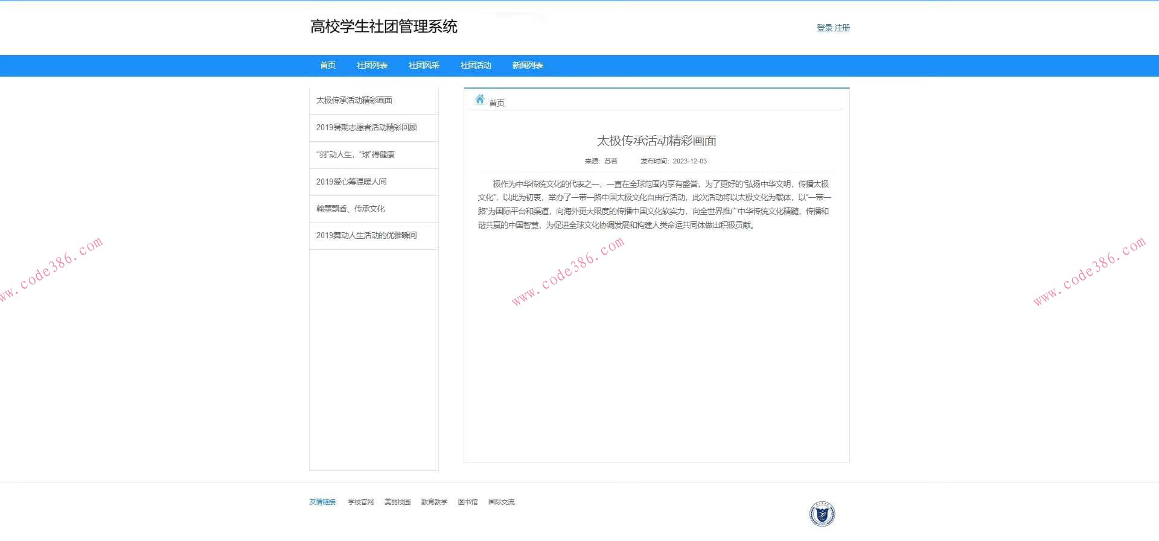Open the 注册 link
1159x541 pixels.
[x=843, y=28]
